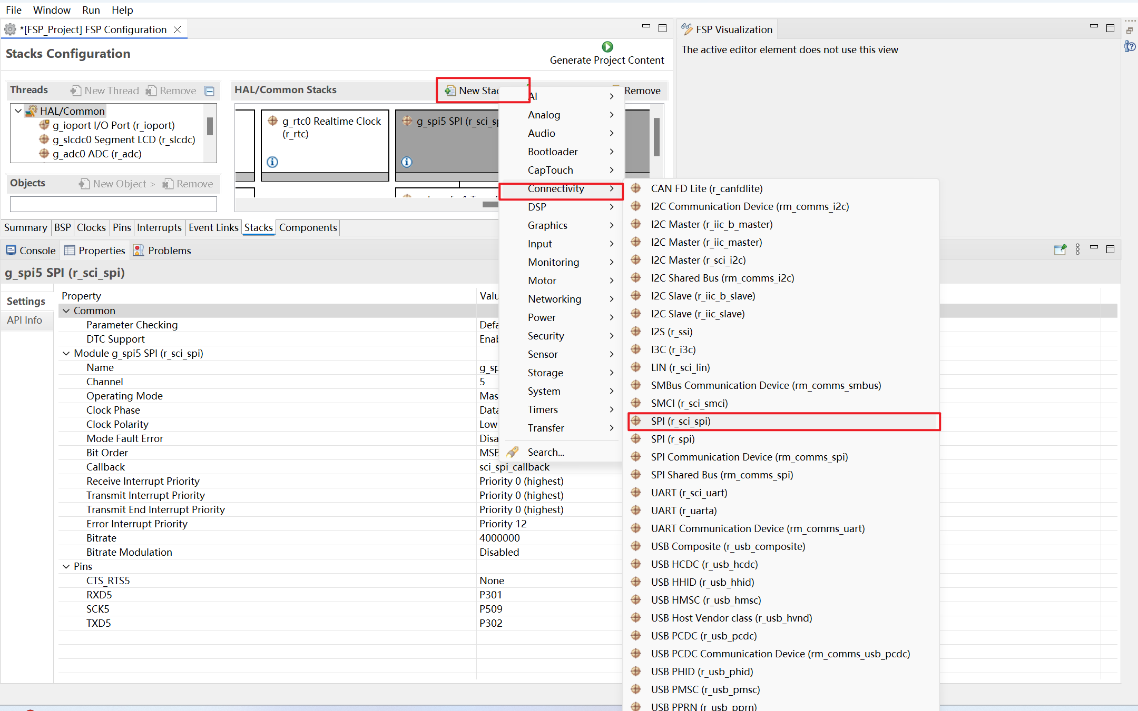The width and height of the screenshot is (1138, 711).
Task: Click the collapse-all icon in Threads panel
Action: tap(209, 91)
